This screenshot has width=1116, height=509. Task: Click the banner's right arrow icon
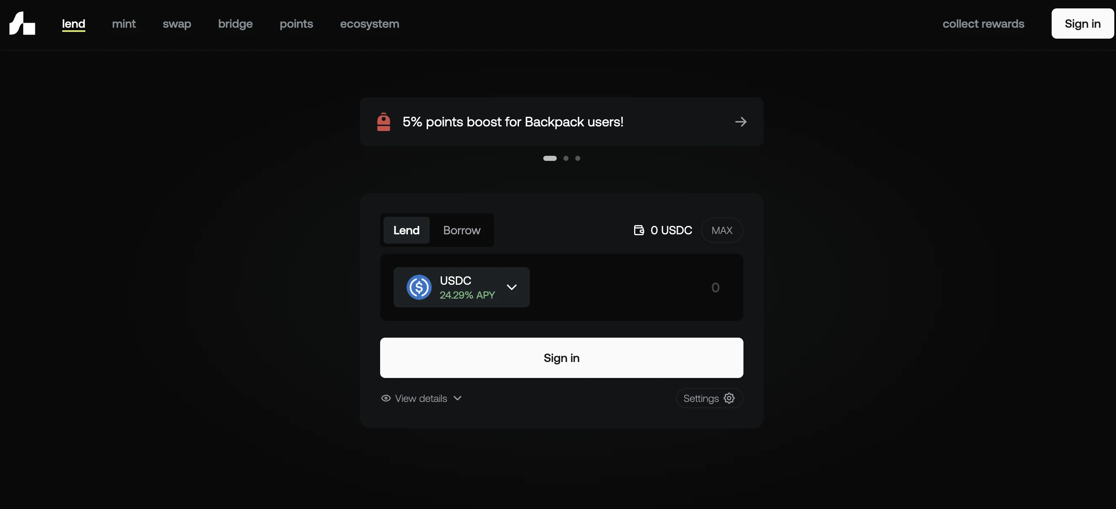tap(740, 122)
